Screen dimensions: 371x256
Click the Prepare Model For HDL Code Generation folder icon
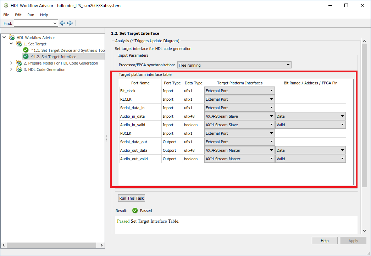tap(19, 63)
